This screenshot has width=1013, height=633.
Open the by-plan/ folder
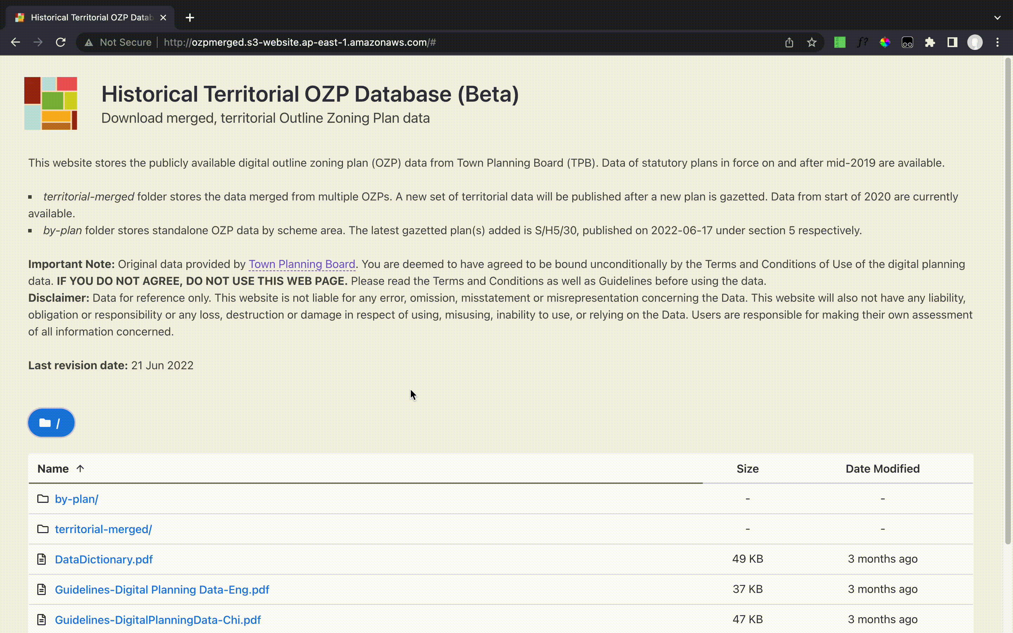[77, 498]
